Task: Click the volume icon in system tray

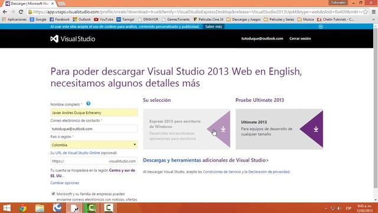Action: pyautogui.click(x=339, y=208)
